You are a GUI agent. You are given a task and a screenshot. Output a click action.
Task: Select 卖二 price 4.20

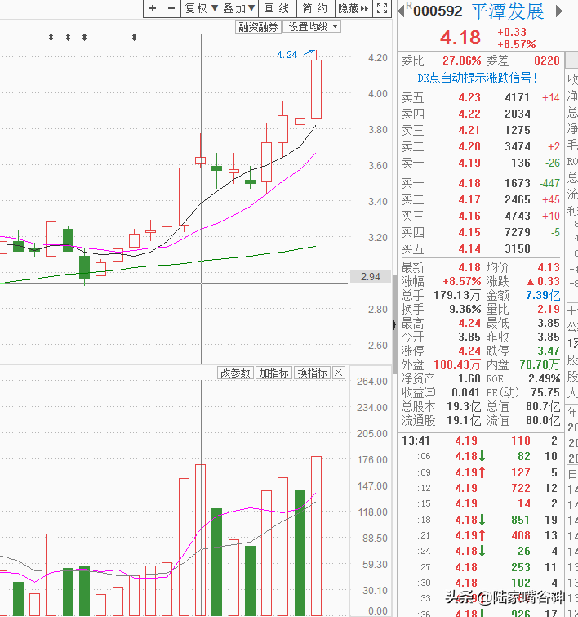pos(469,147)
